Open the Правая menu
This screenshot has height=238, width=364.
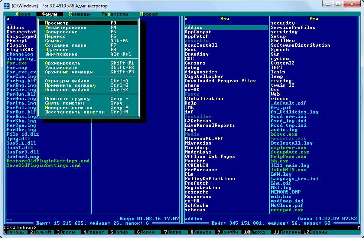click(x=149, y=14)
